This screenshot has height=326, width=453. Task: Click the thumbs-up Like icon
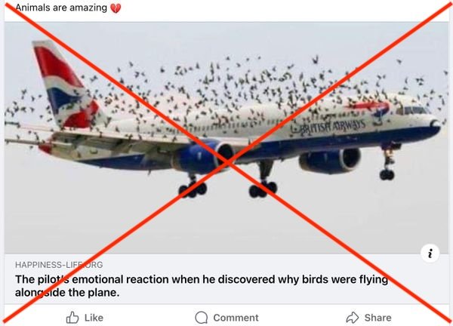pyautogui.click(x=72, y=318)
